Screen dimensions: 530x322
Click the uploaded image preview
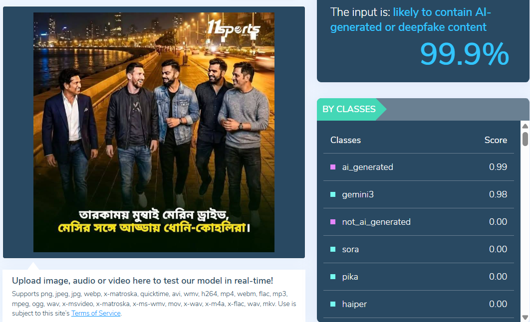click(154, 132)
